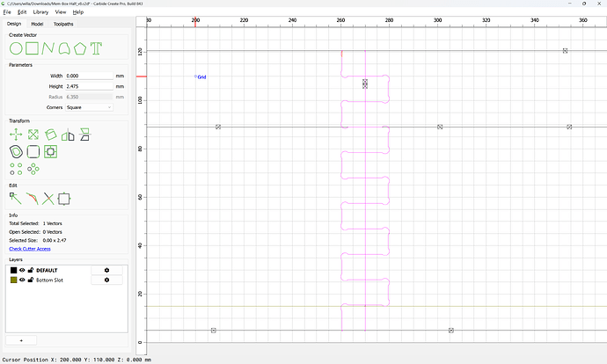Open the Corners dropdown set to Square
The height and width of the screenshot is (364, 607).
pos(89,107)
